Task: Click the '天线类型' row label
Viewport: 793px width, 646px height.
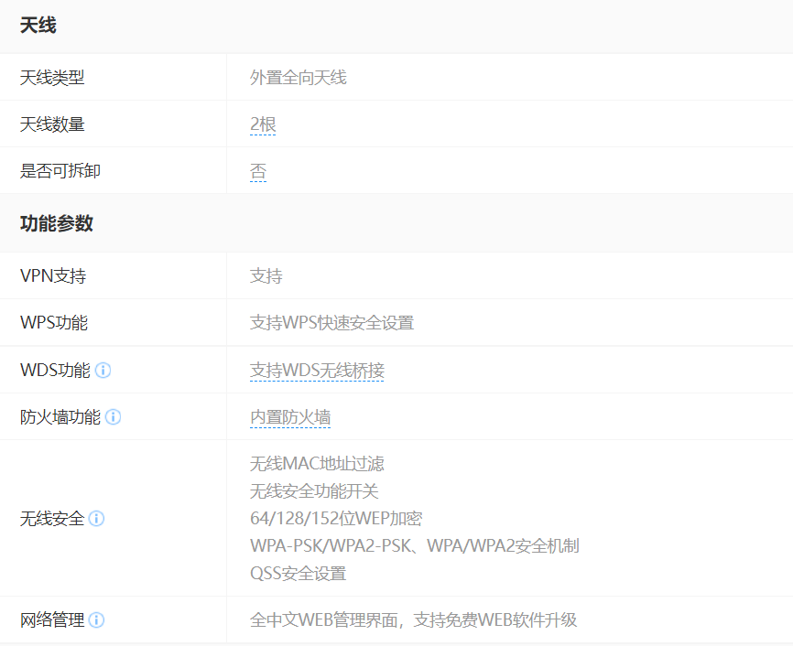Action: click(x=52, y=78)
